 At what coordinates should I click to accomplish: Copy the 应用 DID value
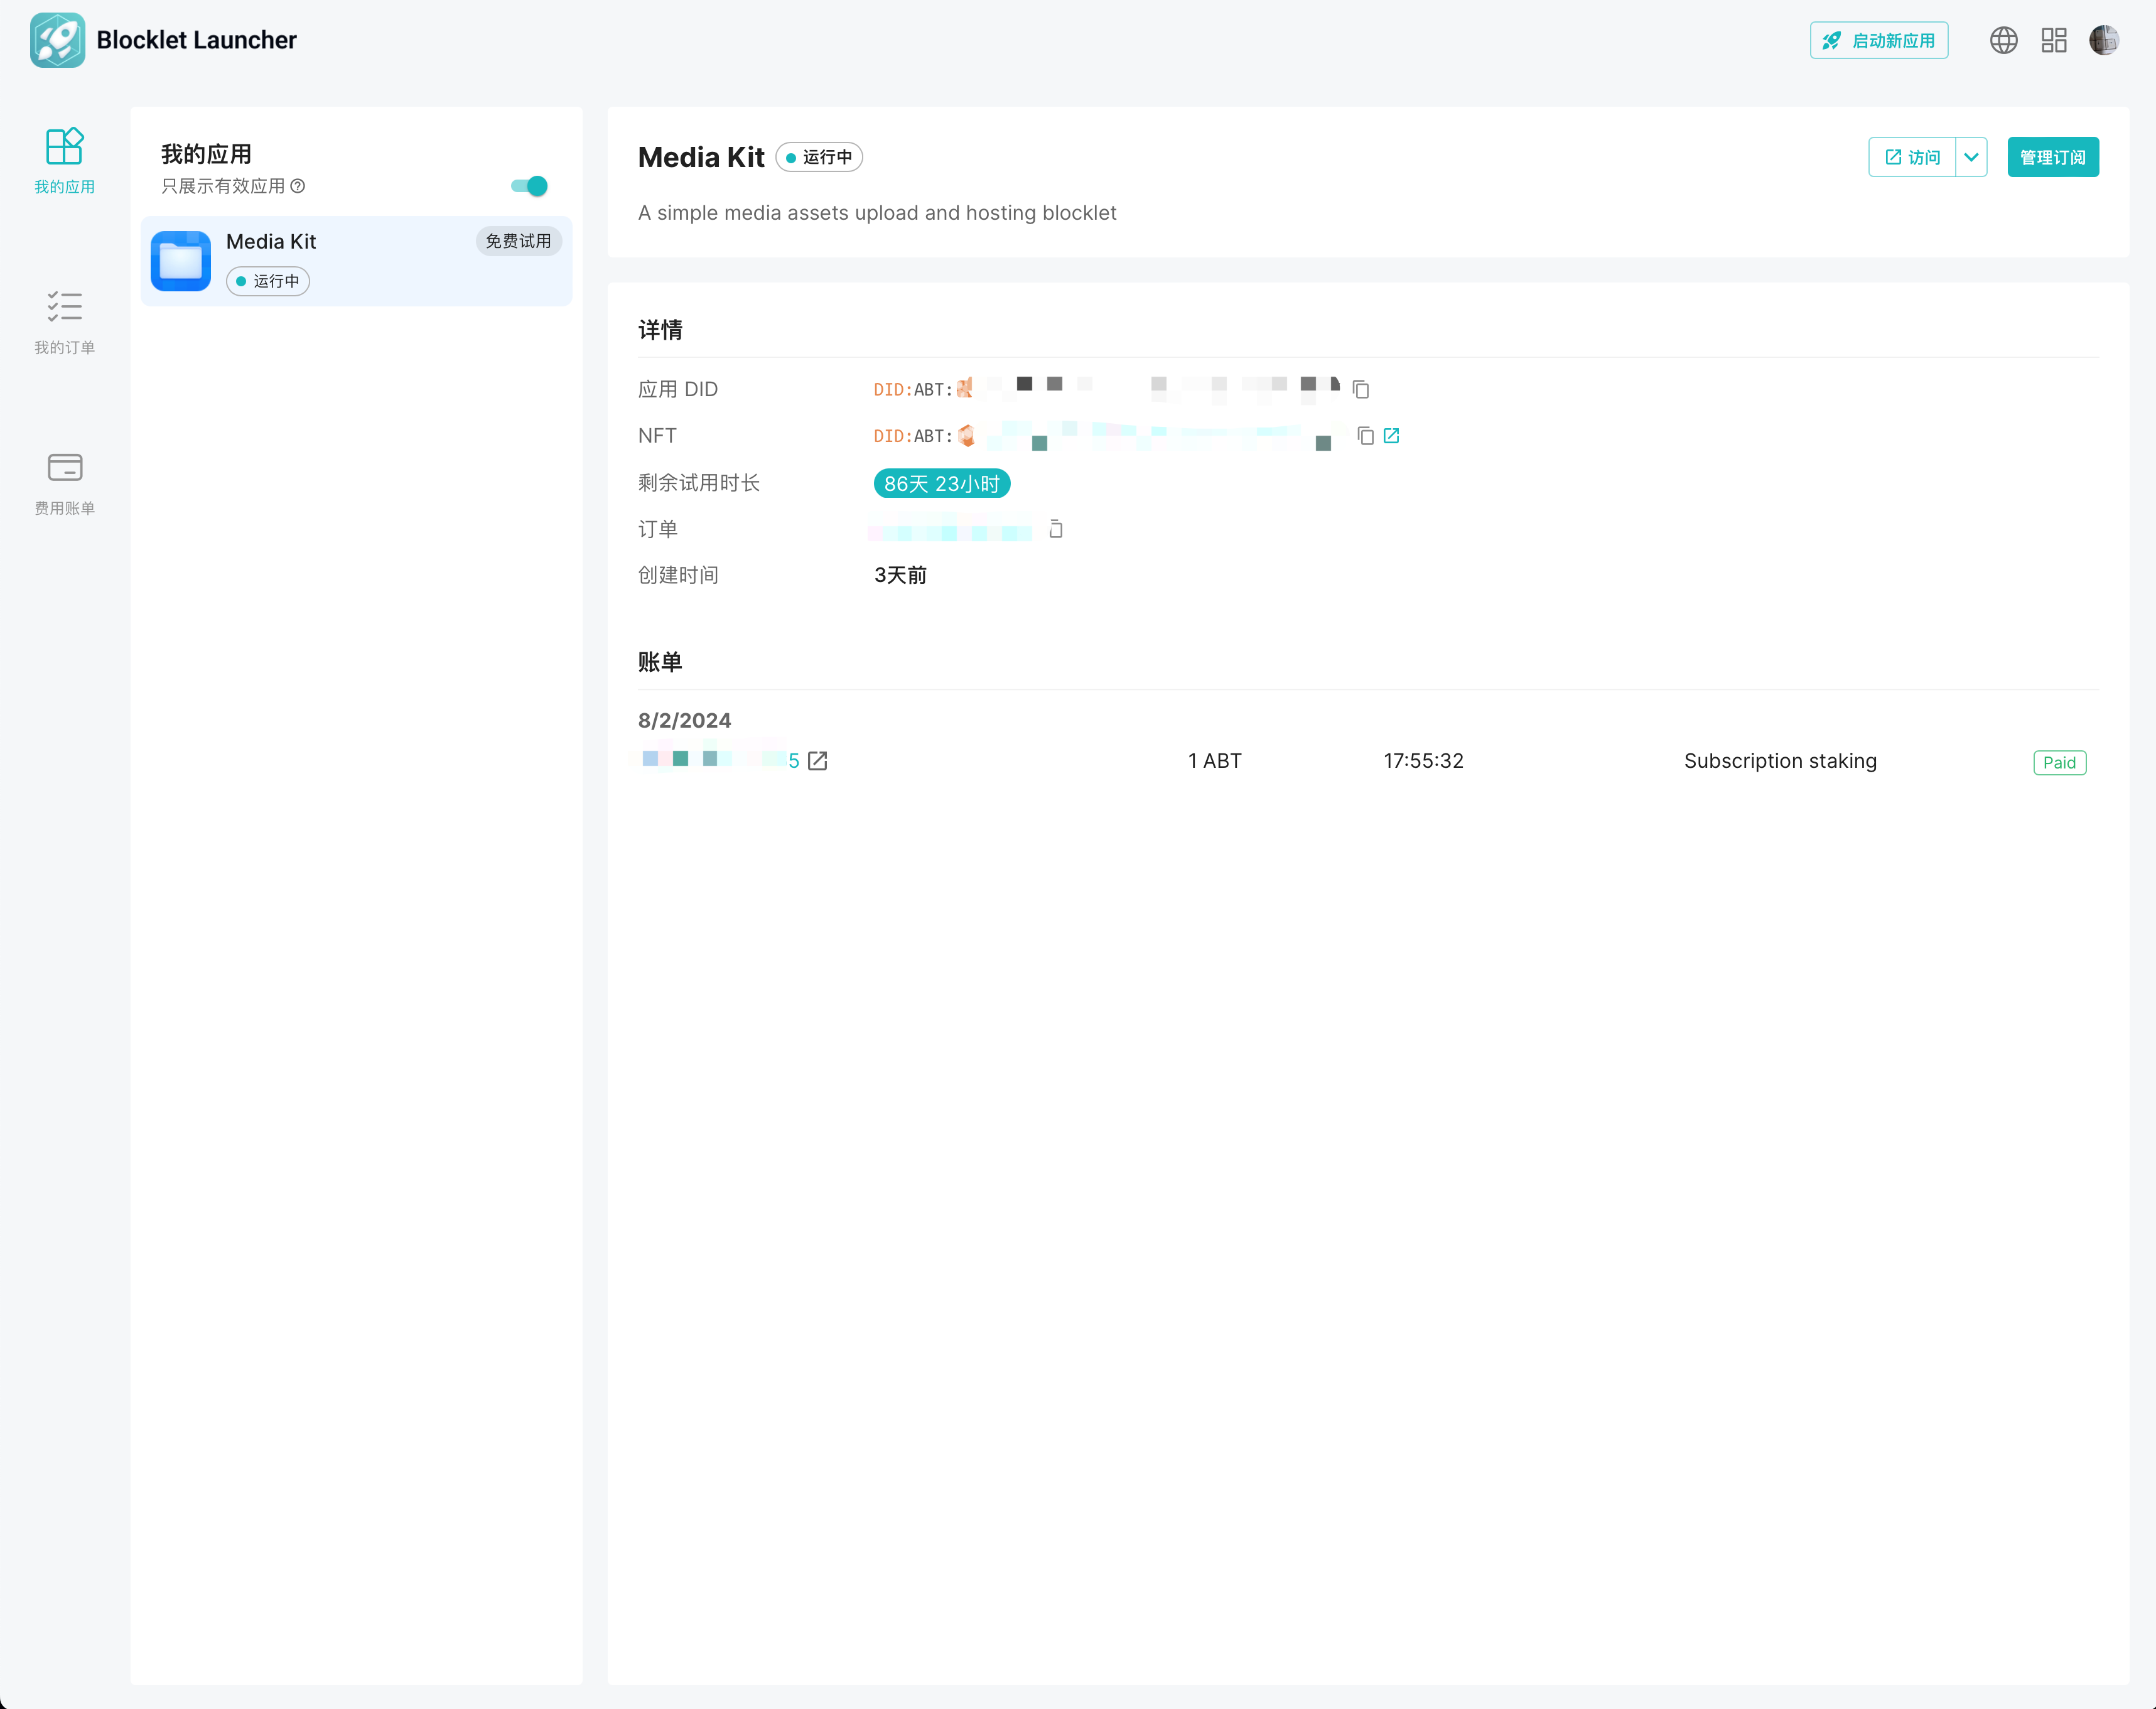tap(1360, 389)
